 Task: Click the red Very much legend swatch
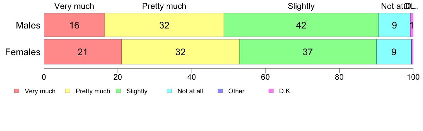click(x=17, y=91)
